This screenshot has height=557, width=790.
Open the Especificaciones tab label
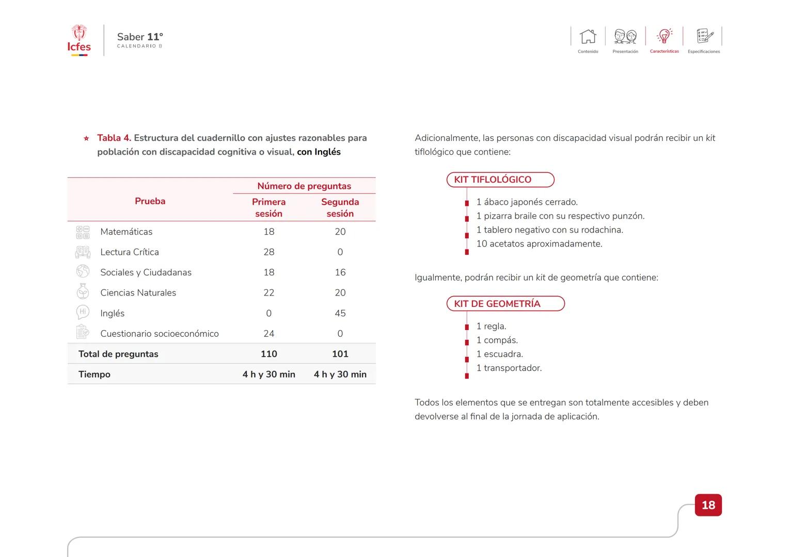(x=704, y=52)
